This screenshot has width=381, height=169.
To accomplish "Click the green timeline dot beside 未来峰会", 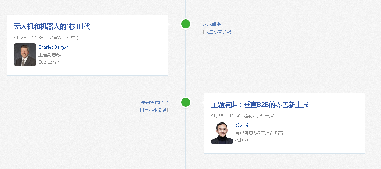I will click(x=186, y=24).
